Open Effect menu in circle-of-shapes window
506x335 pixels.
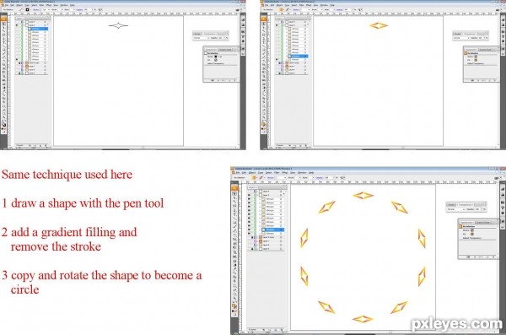(x=285, y=172)
